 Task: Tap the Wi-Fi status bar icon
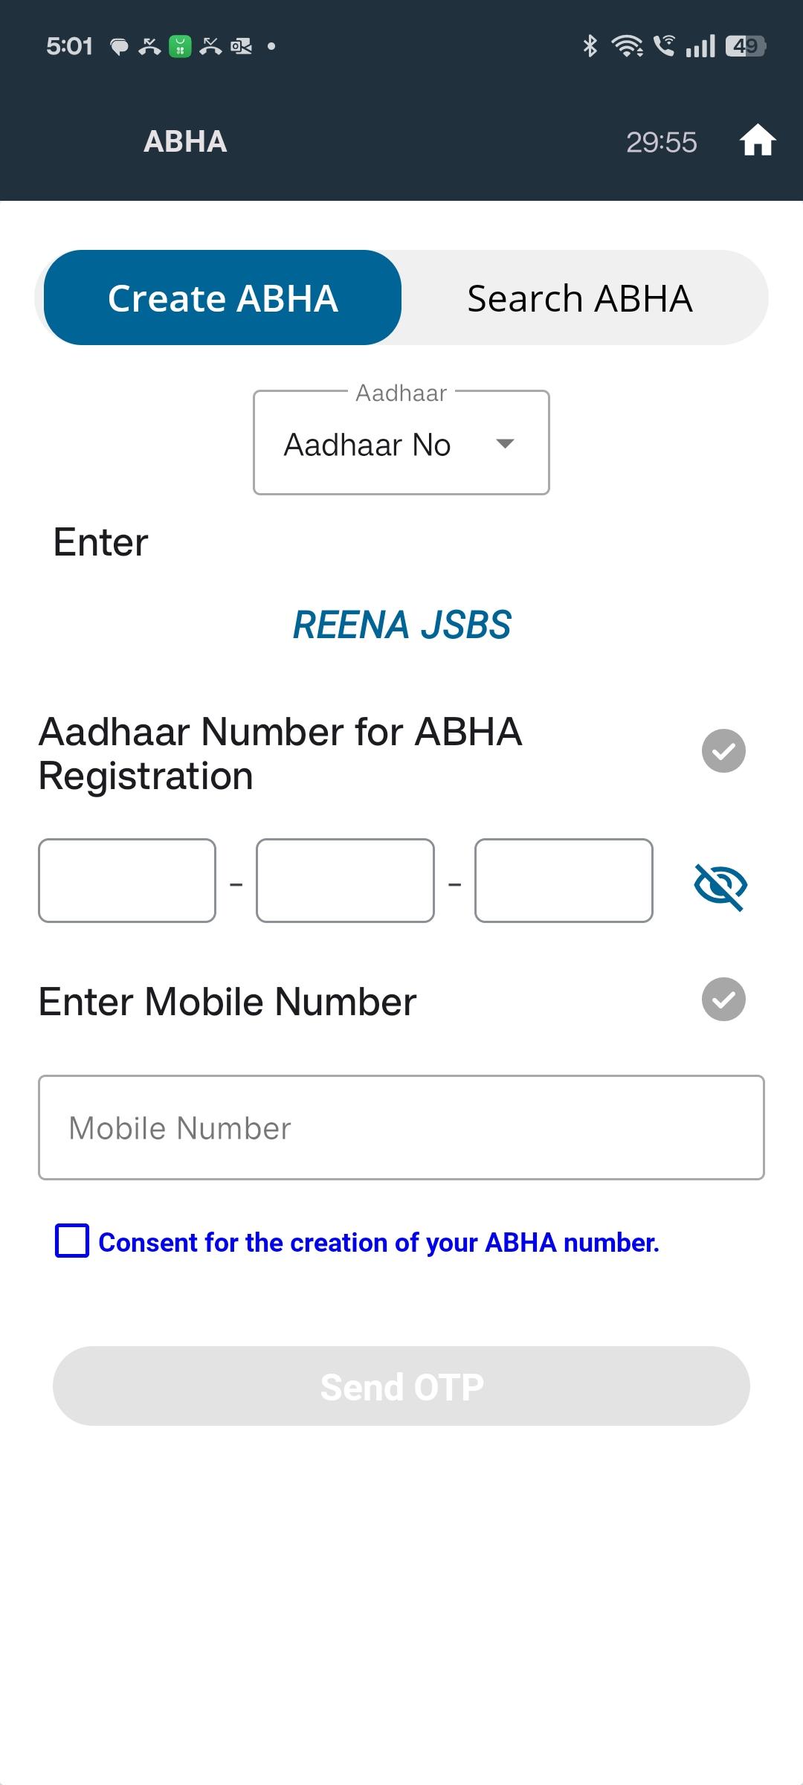coord(627,46)
